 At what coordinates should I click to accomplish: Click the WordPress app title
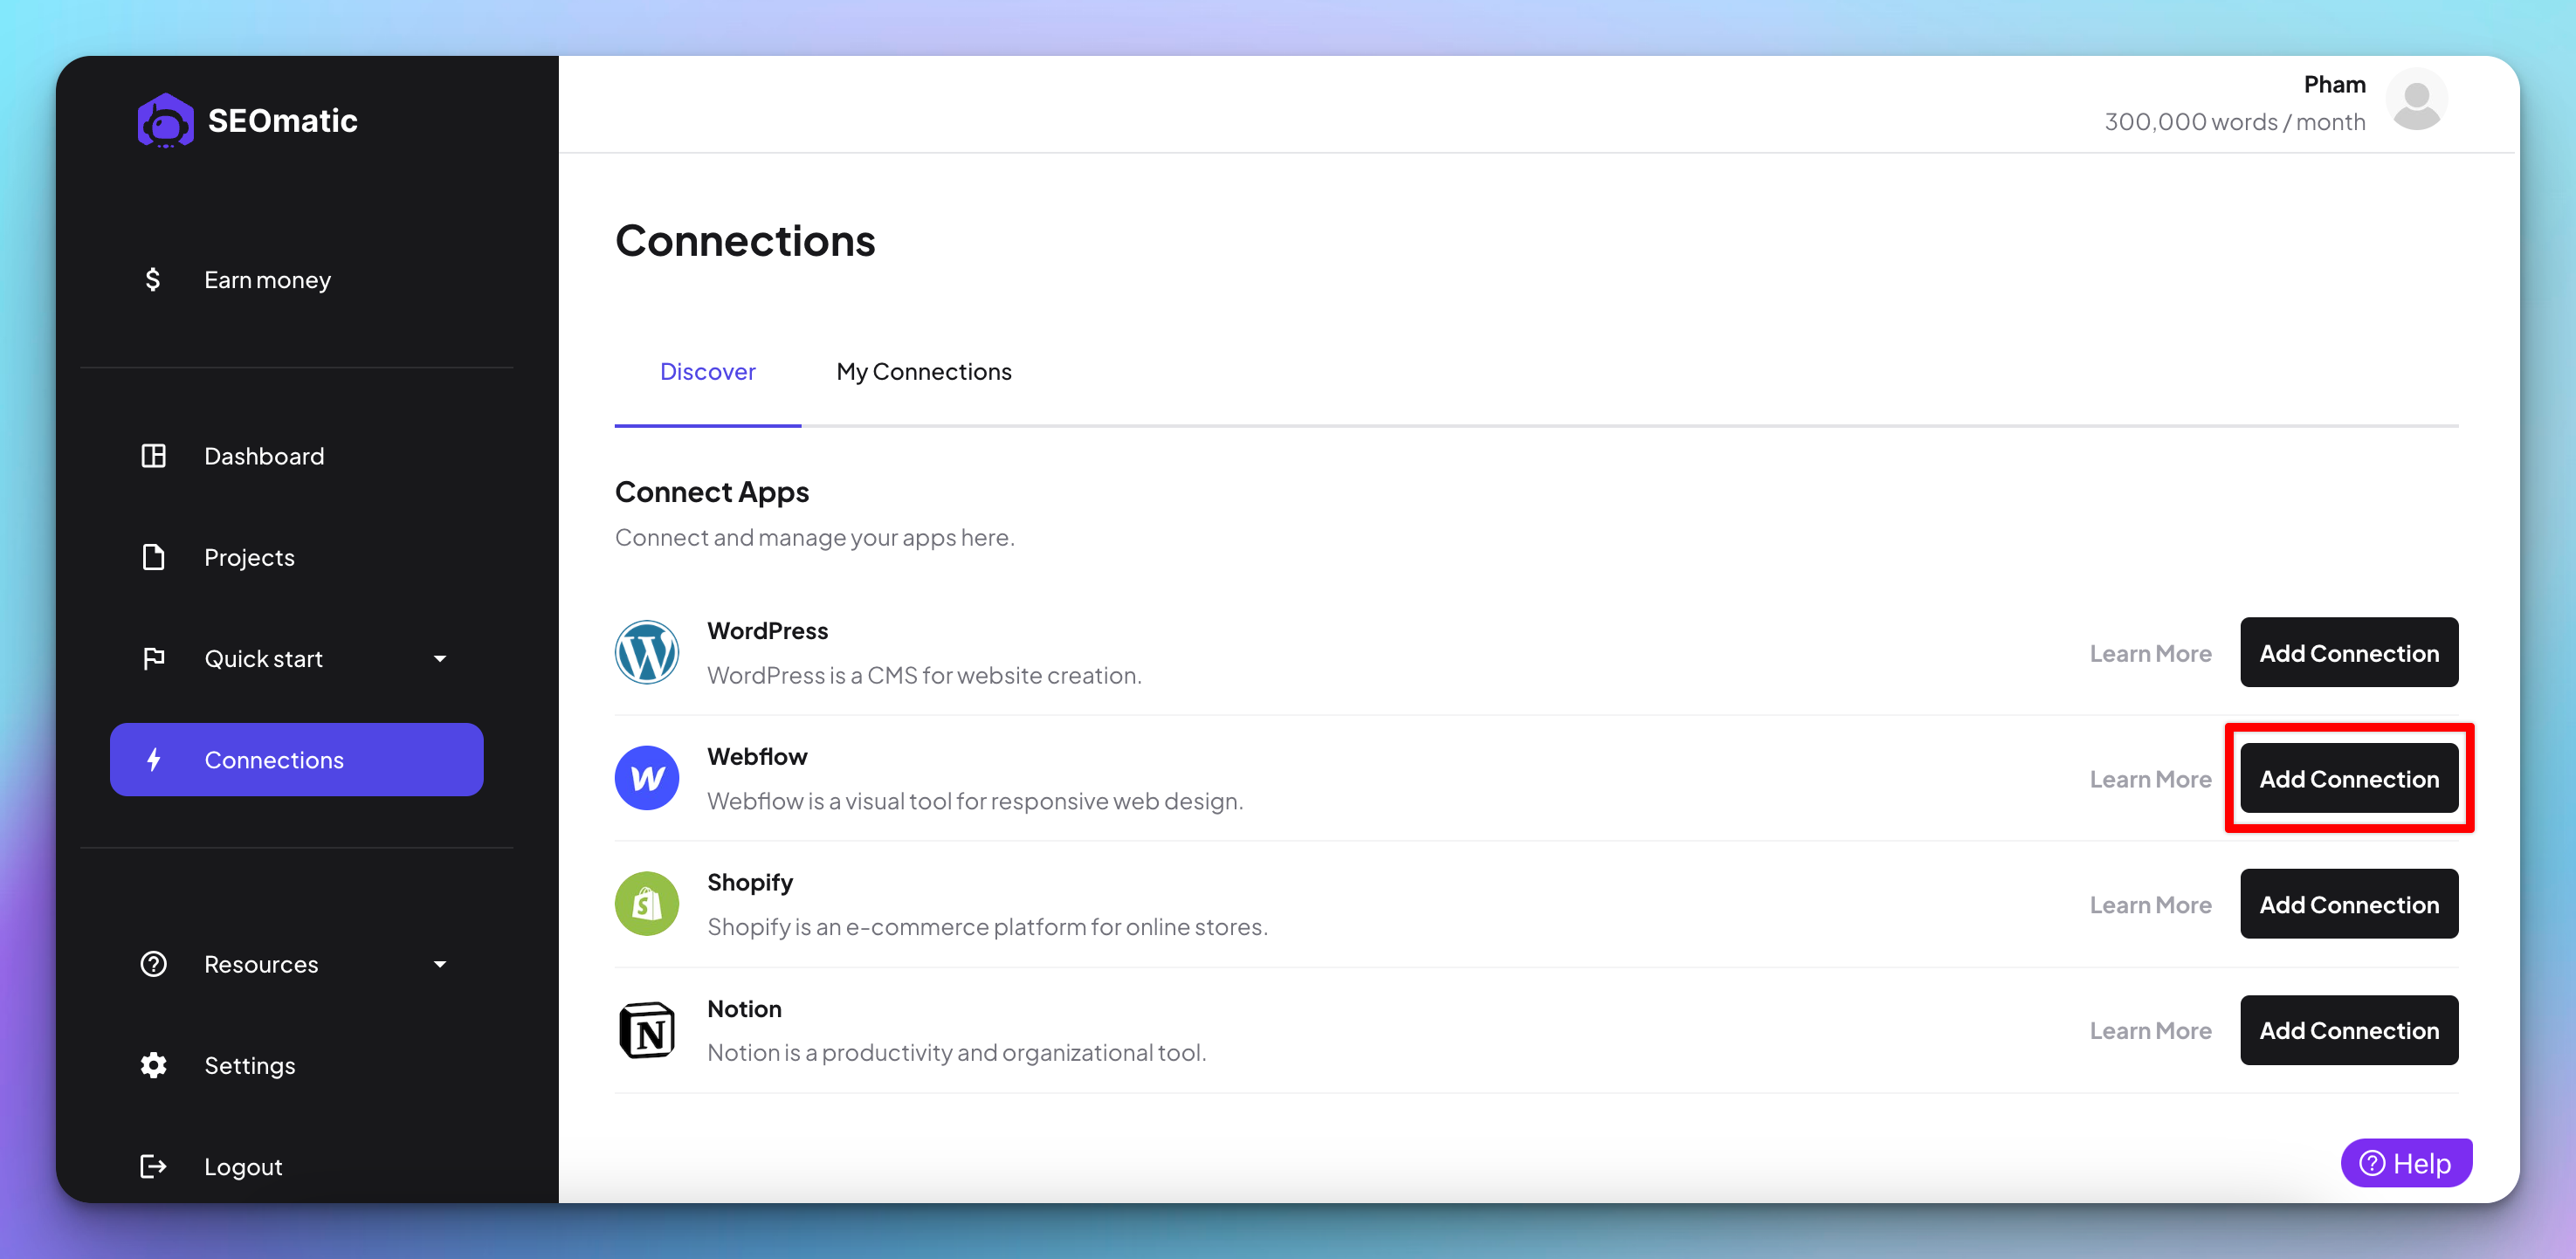pyautogui.click(x=767, y=631)
